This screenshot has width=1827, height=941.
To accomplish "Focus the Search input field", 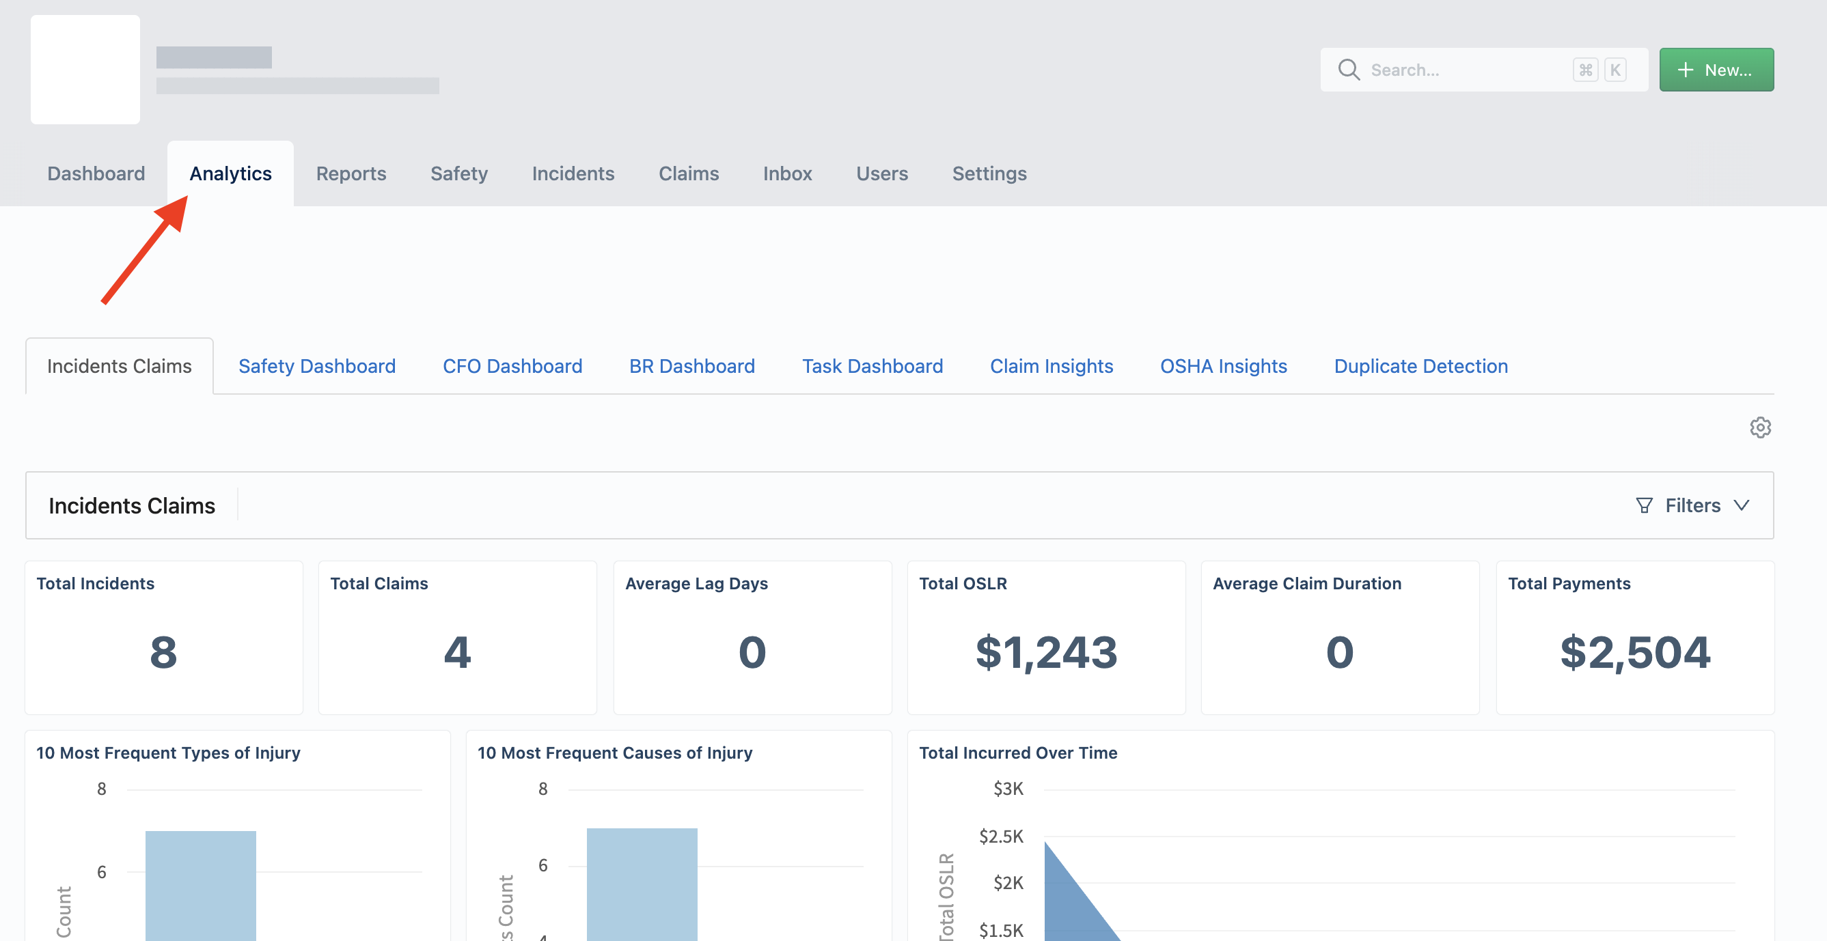I will [1484, 70].
